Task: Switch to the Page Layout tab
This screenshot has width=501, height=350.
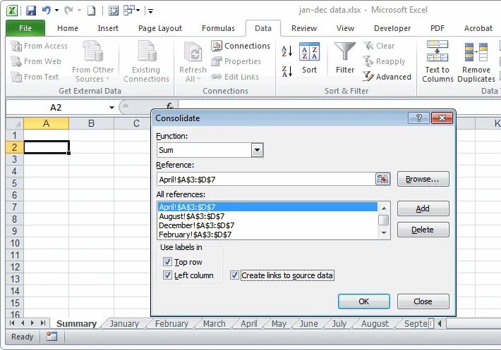Action: coord(160,28)
